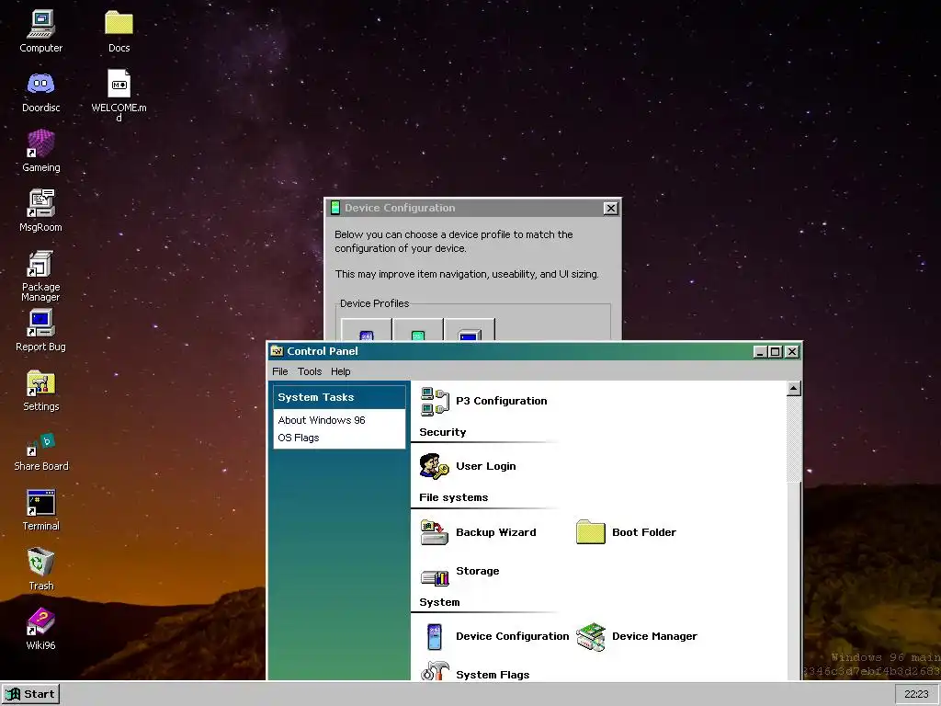Open P3 Configuration icon in Control Panel

(435, 401)
